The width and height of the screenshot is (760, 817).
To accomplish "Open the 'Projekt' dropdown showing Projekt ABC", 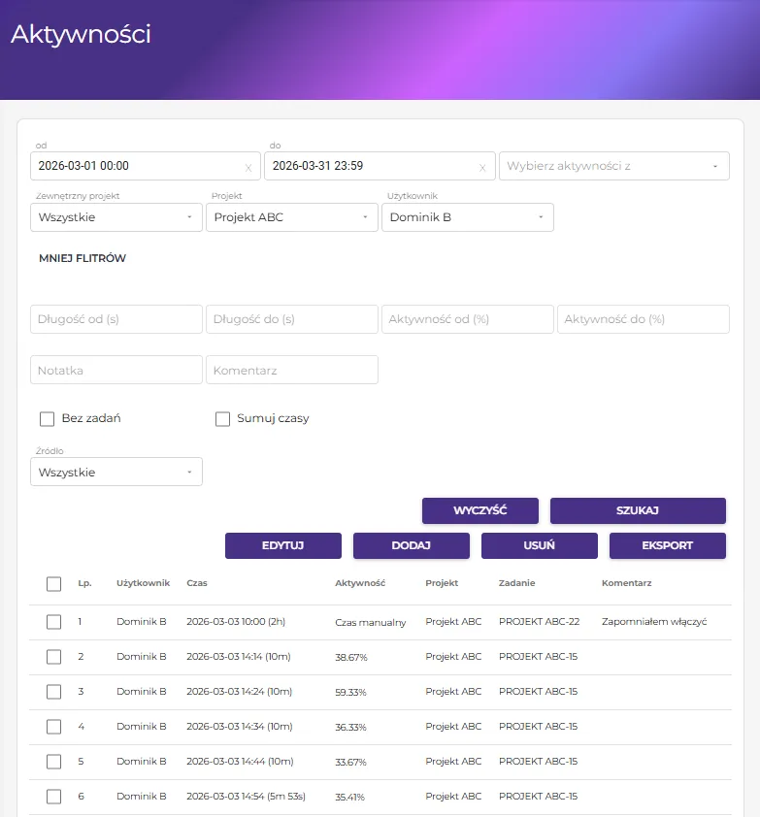I will [x=292, y=217].
